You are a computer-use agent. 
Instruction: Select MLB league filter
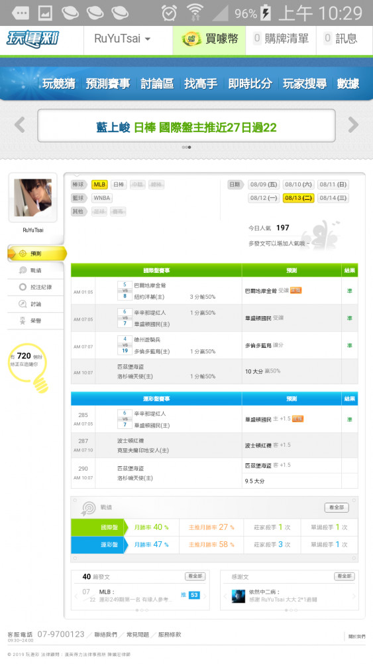pos(99,185)
